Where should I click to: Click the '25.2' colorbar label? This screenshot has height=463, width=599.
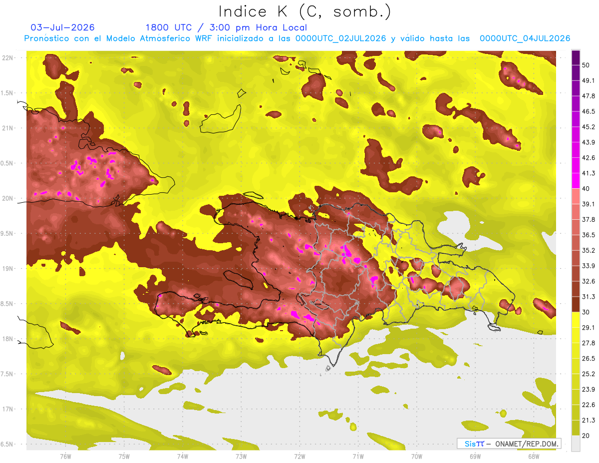pyautogui.click(x=589, y=374)
